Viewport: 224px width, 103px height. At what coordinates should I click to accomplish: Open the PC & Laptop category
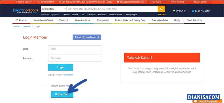click(21, 20)
